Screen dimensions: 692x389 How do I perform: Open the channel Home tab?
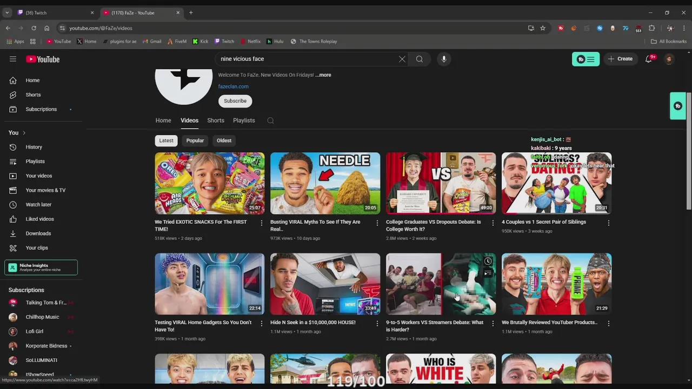coord(163,120)
